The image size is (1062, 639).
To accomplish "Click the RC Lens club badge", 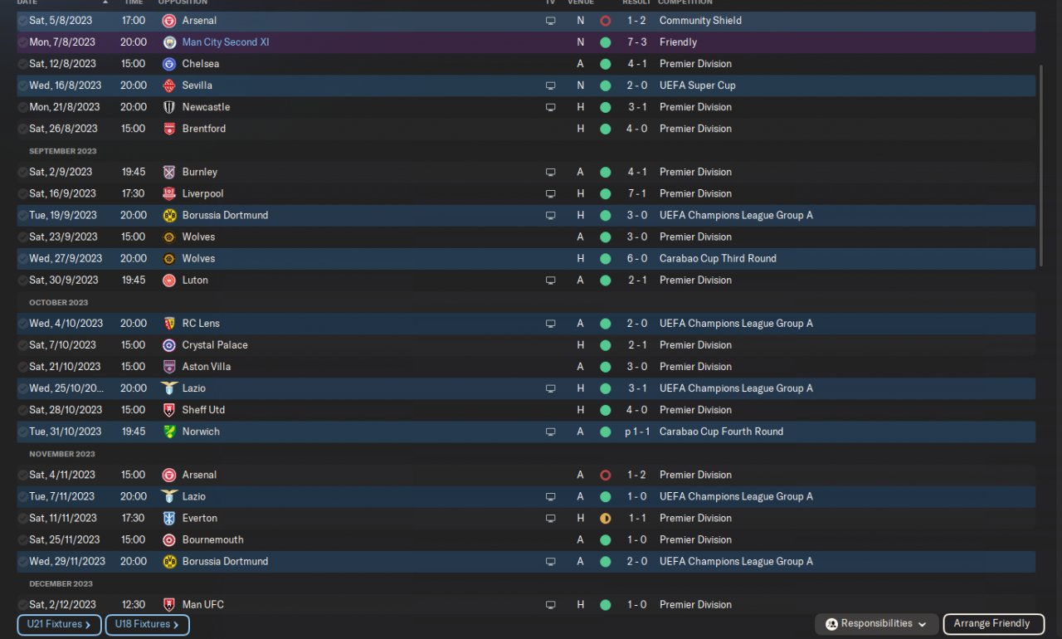I will click(x=169, y=324).
